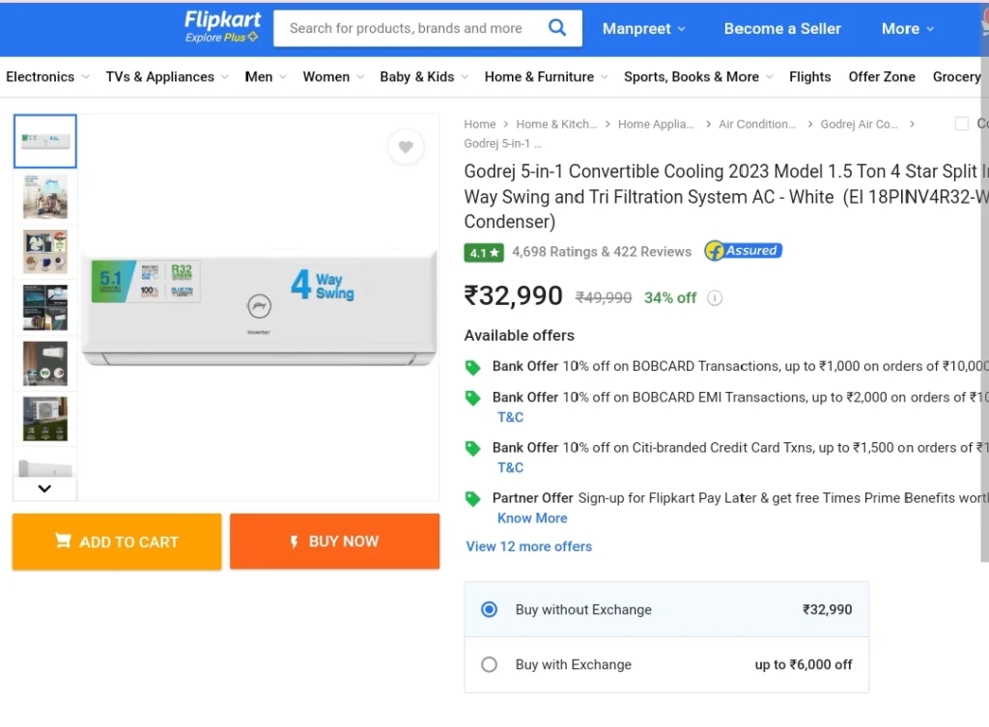Select the outdoor unit thumbnail image

click(44, 419)
